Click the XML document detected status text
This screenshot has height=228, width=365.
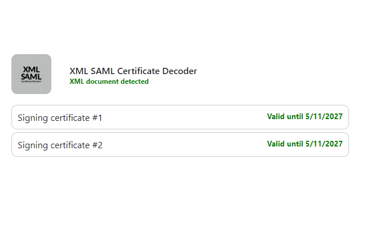[x=109, y=82]
